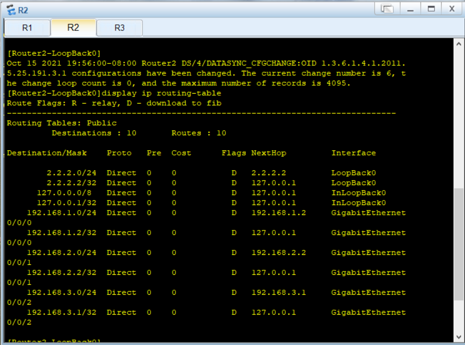The width and height of the screenshot is (465, 345).
Task: Click the 192.168.1.0/24 destination entry
Action: point(62,213)
